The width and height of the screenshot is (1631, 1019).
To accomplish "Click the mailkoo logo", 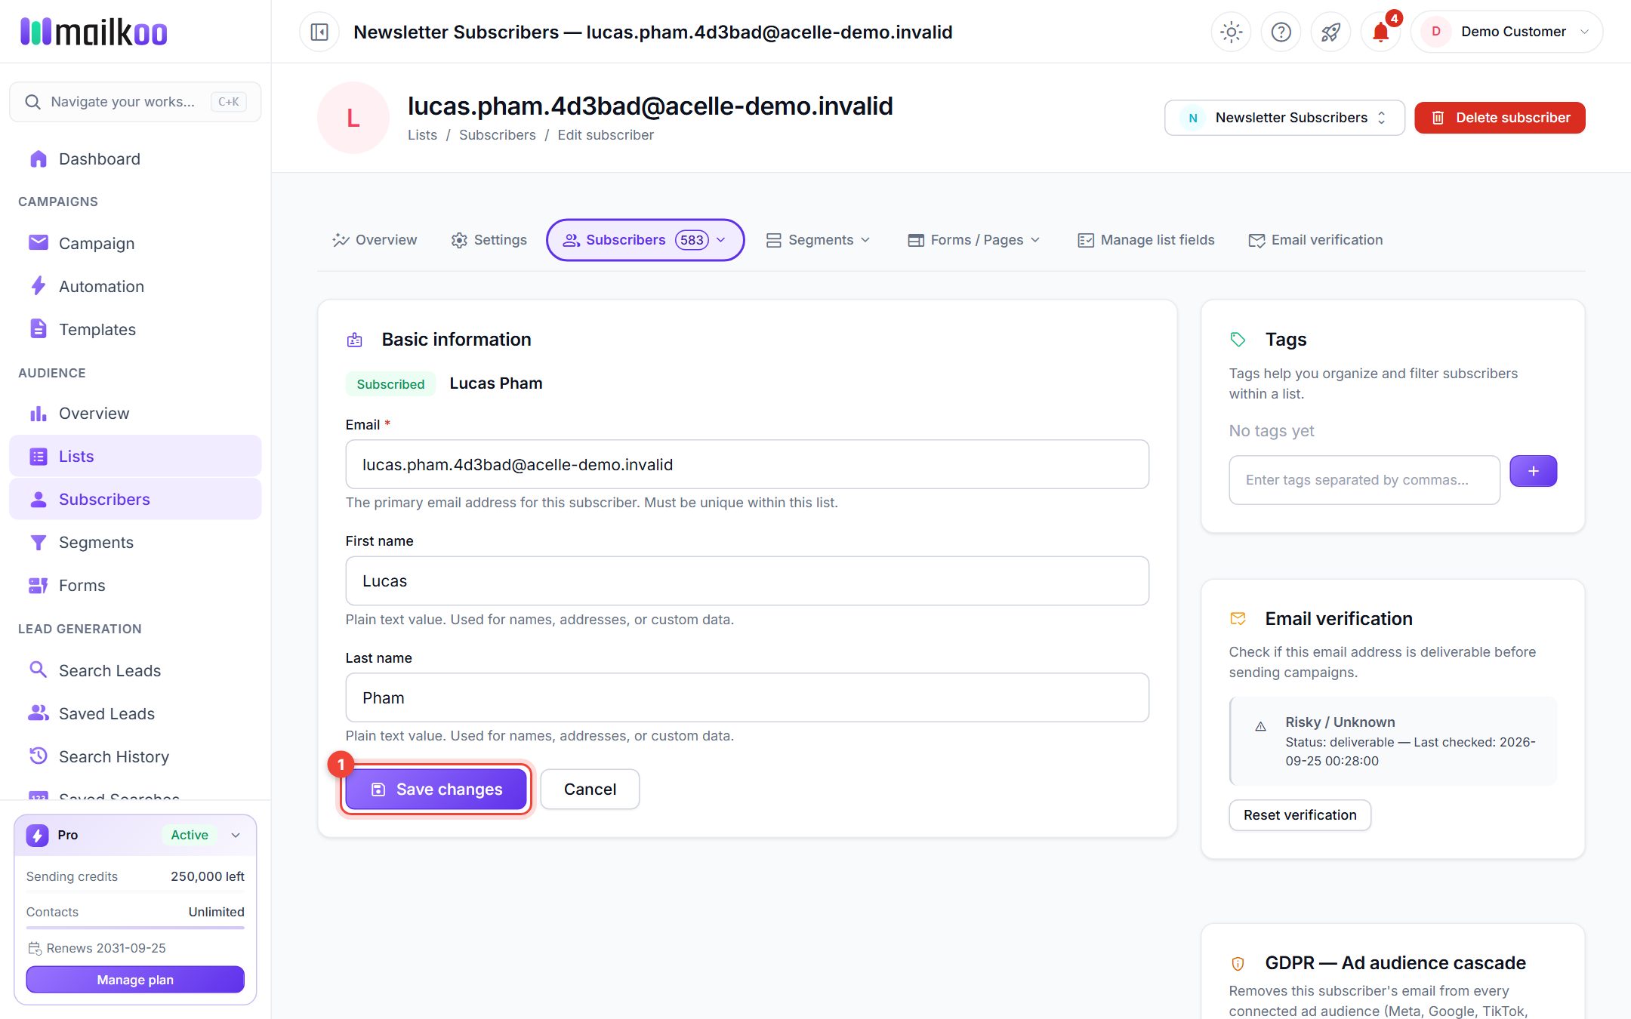I will point(94,32).
